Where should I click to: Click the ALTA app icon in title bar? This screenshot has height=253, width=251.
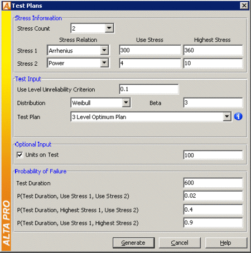pos(7,6)
